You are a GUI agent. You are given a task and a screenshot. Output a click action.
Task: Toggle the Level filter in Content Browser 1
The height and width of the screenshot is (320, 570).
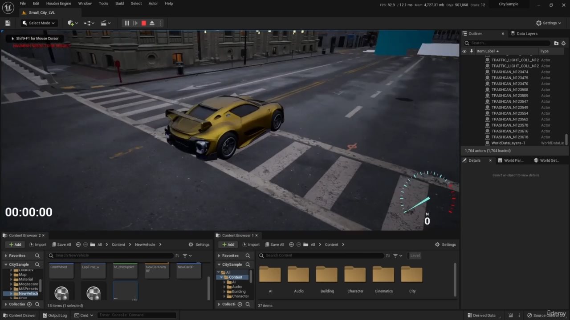point(415,256)
